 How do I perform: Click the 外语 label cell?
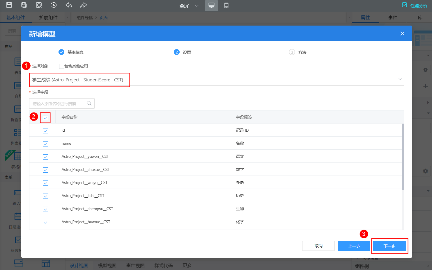pyautogui.click(x=240, y=183)
